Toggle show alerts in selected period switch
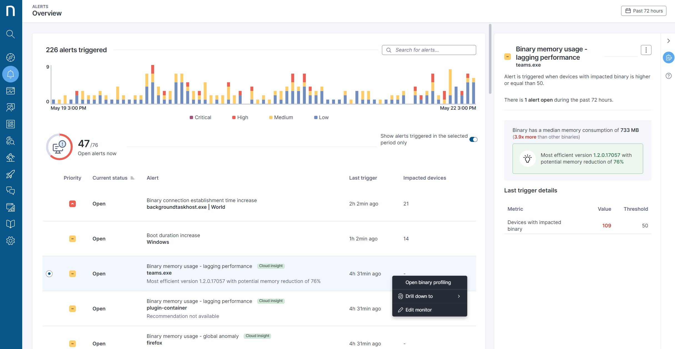This screenshot has height=349, width=675. point(473,139)
